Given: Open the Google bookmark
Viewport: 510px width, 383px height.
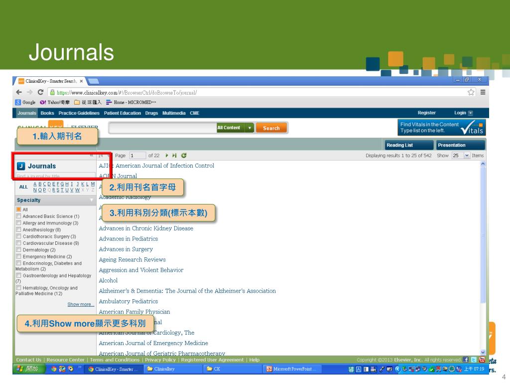Looking at the screenshot, I should point(25,102).
